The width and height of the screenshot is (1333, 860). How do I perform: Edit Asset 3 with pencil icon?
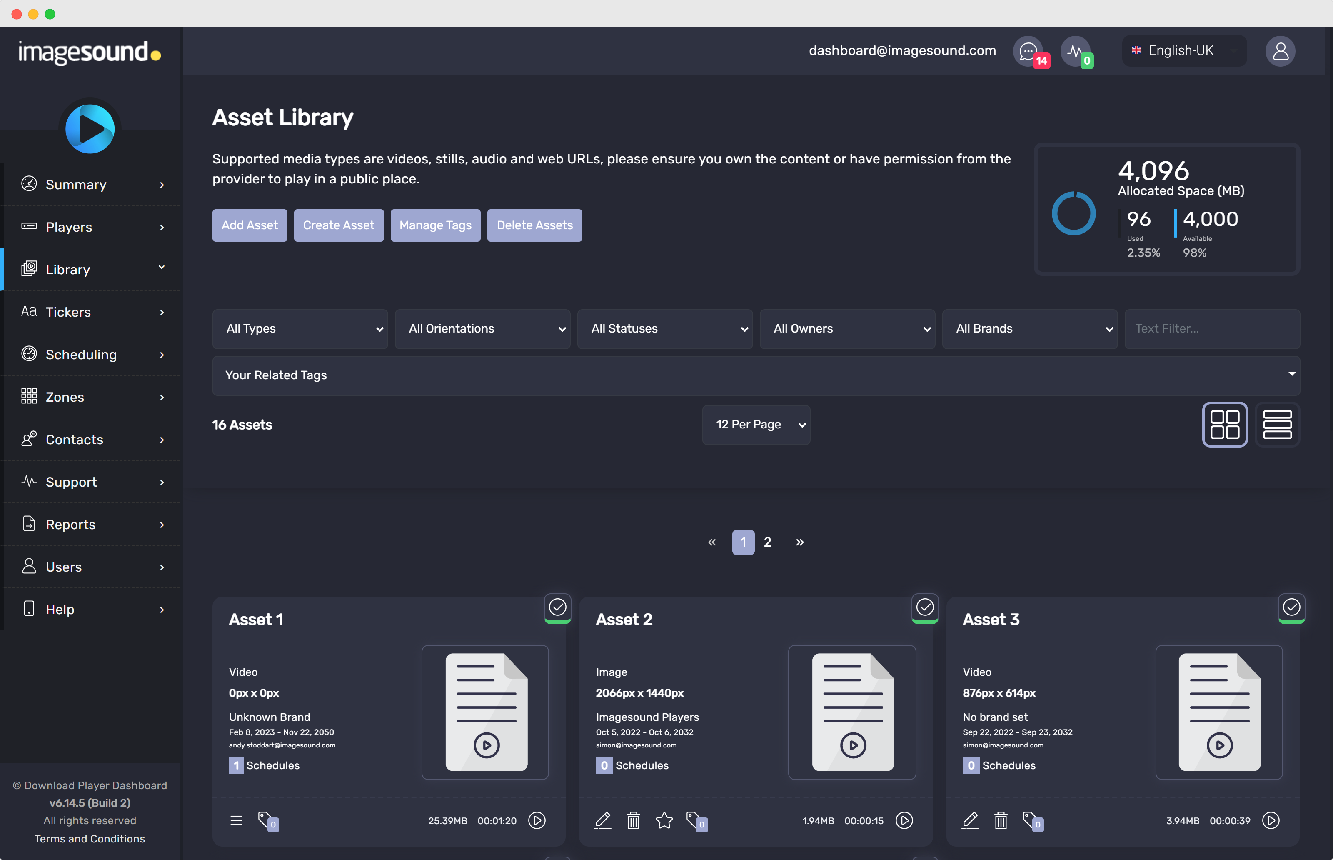coord(970,820)
